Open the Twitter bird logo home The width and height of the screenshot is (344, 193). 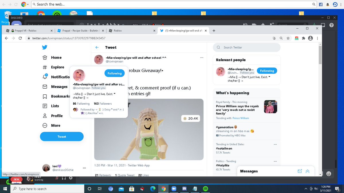45,47
